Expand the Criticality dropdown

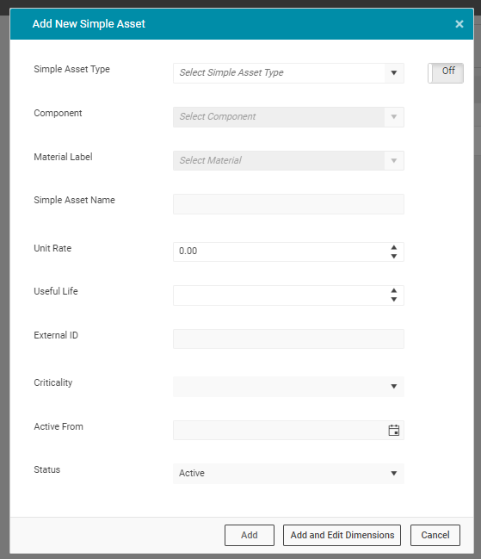pos(288,387)
